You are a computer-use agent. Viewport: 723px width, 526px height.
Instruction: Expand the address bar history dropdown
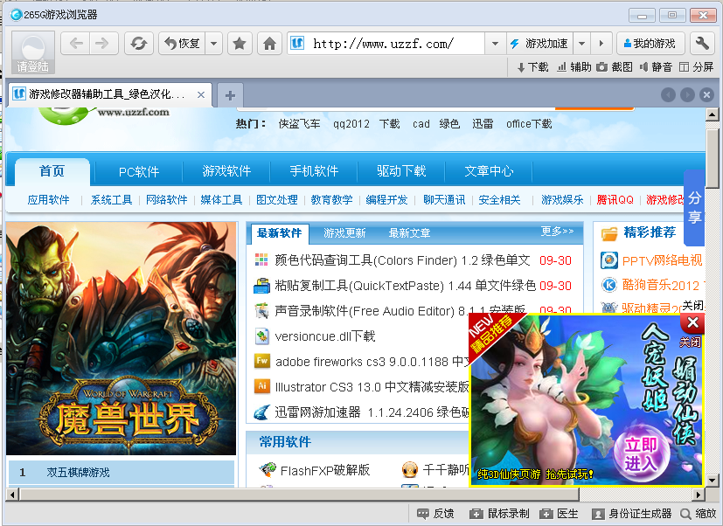tap(495, 44)
